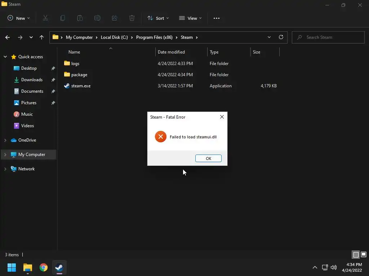Click the steam.exe application icon
This screenshot has width=369, height=276.
click(x=67, y=86)
